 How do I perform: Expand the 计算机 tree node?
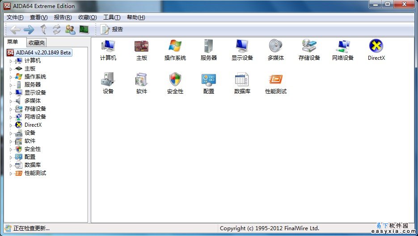11,61
